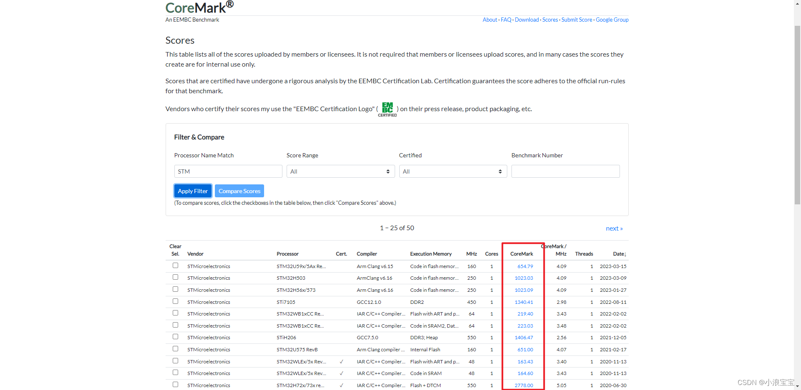Click the page vertical scrollbar thumb
The height and width of the screenshot is (390, 801).
(x=797, y=115)
